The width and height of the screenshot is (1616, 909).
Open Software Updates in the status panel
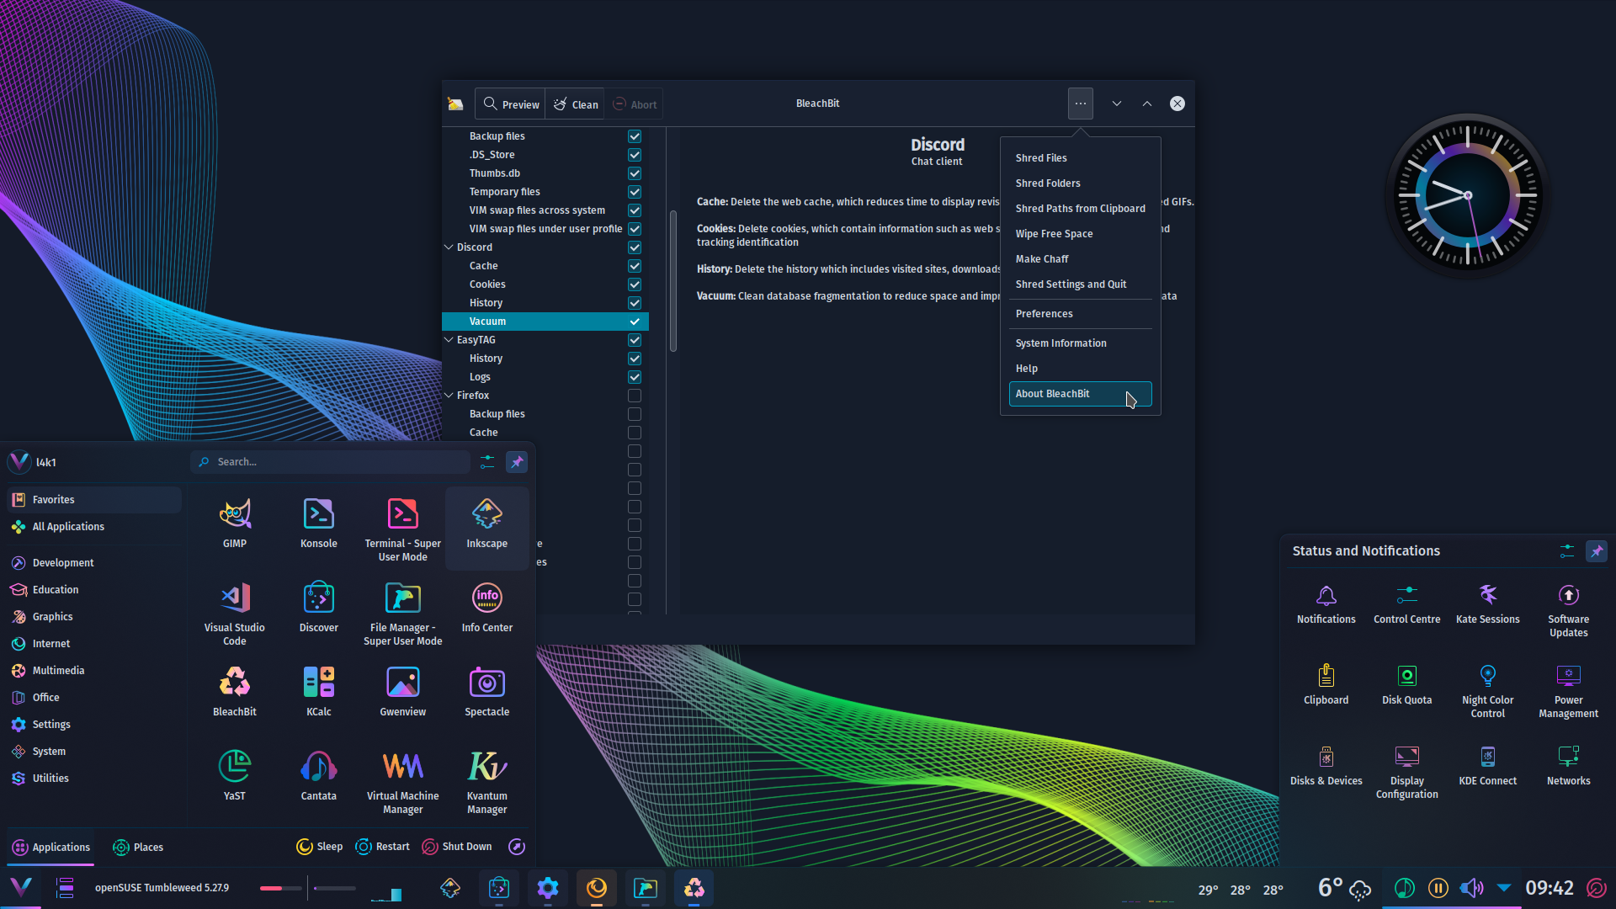coord(1569,611)
